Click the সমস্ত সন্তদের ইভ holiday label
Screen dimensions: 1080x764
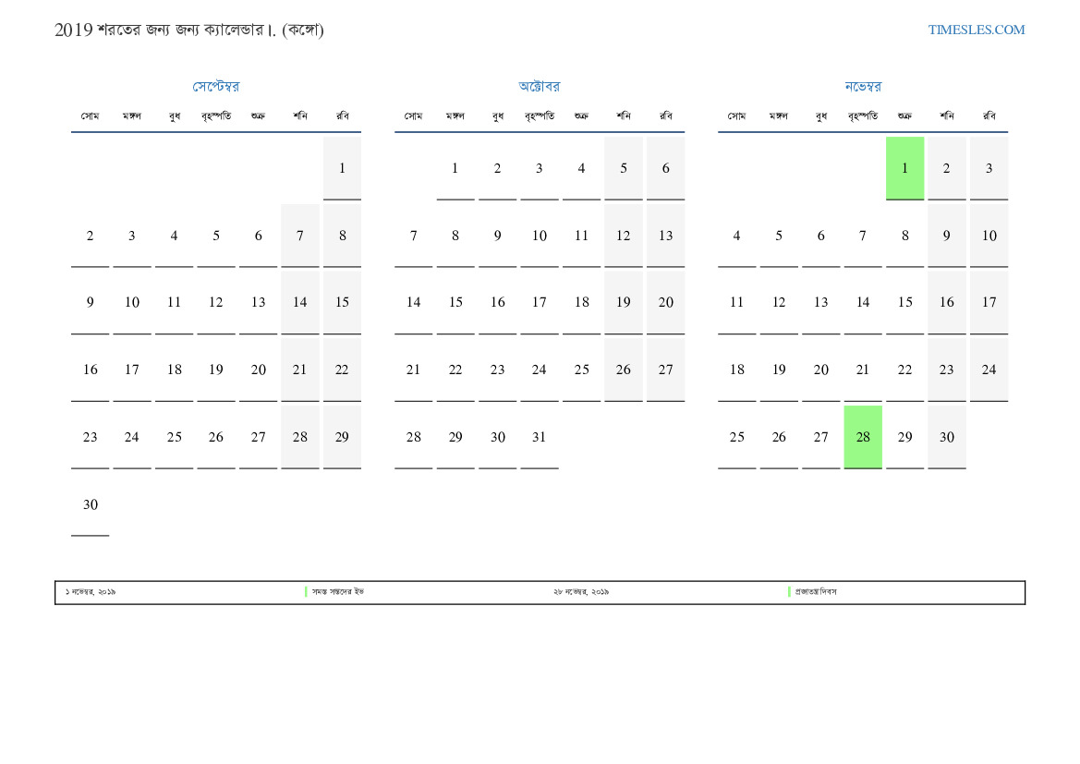pos(337,592)
